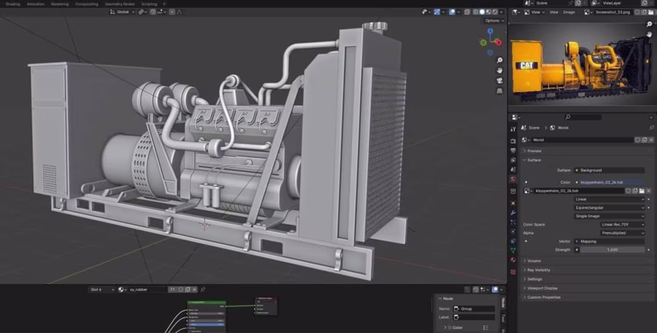Toggle proportional editing in viewport header
The image size is (657, 333).
click(x=172, y=12)
